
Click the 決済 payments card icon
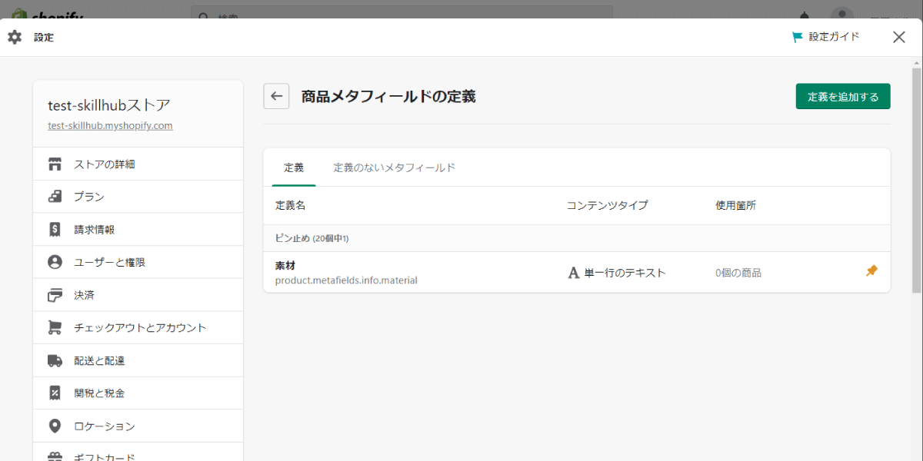pos(55,295)
